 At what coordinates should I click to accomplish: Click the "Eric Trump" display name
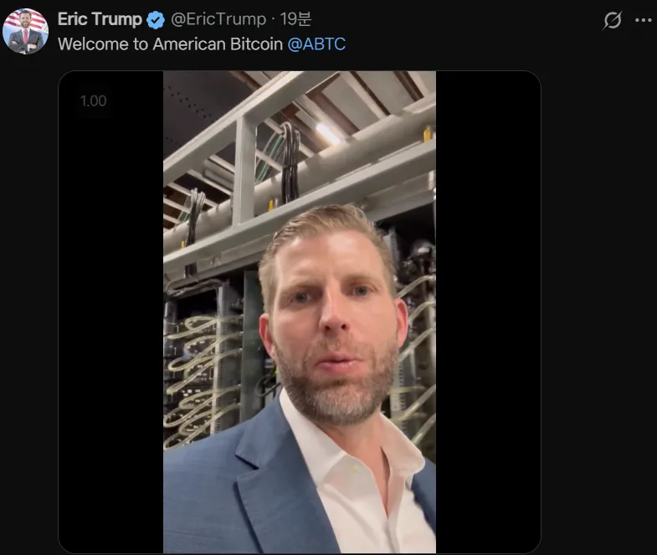click(100, 19)
